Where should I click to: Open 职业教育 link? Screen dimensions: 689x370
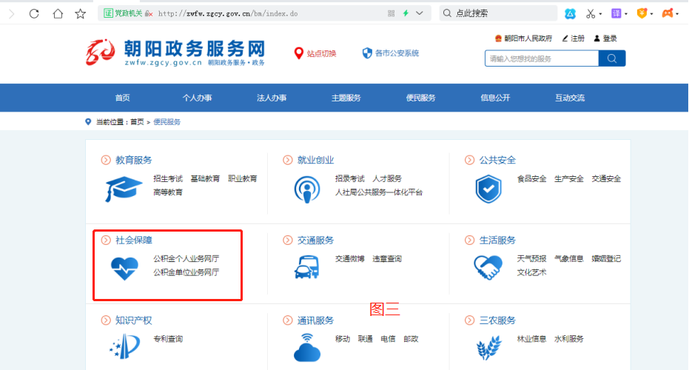point(243,179)
